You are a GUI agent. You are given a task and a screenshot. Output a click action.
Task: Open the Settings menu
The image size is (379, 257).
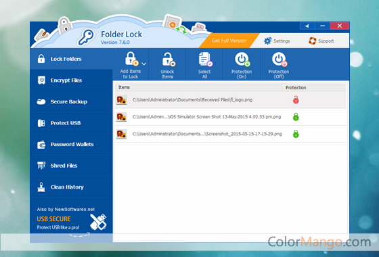coord(277,41)
